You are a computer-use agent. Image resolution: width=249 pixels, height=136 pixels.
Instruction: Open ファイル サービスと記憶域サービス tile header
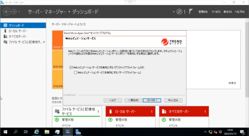click(77, 111)
